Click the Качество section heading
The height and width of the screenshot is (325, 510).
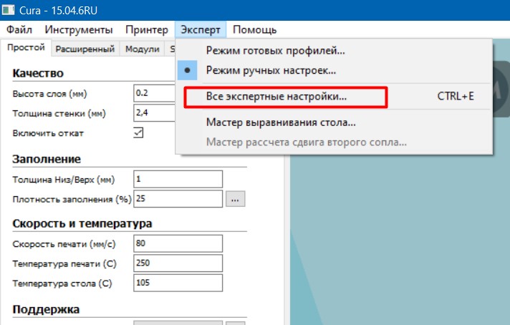click(38, 73)
